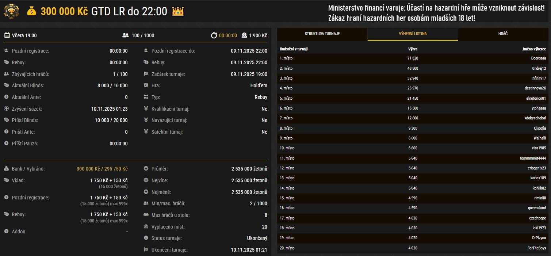The height and width of the screenshot is (256, 551).
Task: Click the 48 600 prize amount
Action: [x=413, y=68]
